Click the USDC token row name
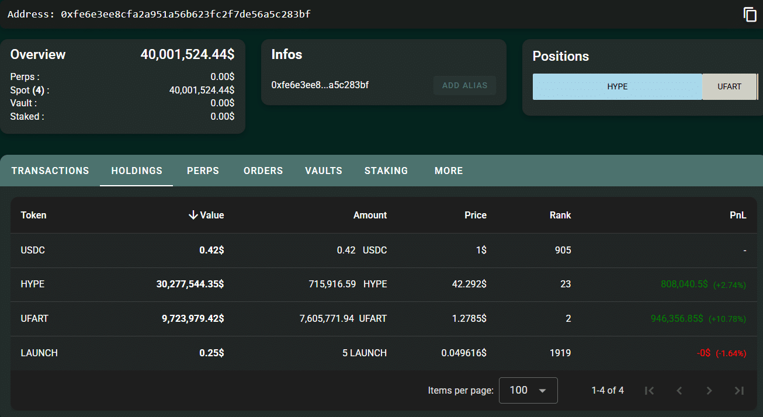 [33, 250]
